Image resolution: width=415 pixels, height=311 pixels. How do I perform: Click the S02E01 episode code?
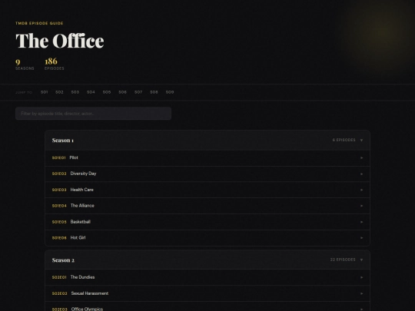tap(59, 277)
